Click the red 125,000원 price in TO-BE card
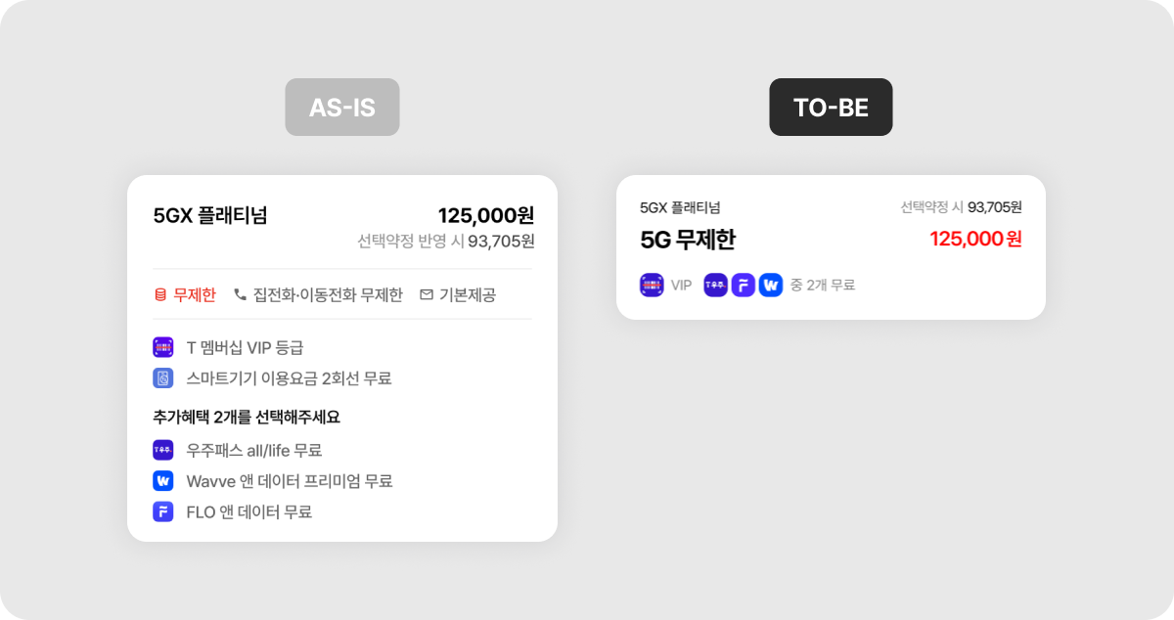Screen dimensions: 1174x620 [x=974, y=239]
